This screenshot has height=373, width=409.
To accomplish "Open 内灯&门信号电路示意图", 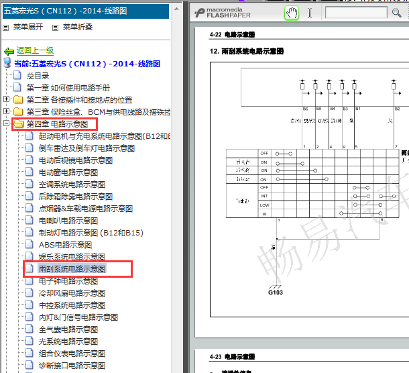I will (78, 317).
